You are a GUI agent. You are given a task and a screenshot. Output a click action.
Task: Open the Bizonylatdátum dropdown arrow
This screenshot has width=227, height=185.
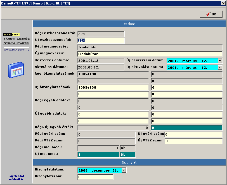pyautogui.click(x=124, y=170)
